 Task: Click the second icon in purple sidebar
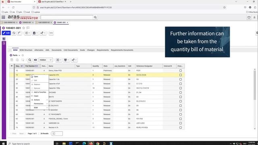[x=4, y=43]
